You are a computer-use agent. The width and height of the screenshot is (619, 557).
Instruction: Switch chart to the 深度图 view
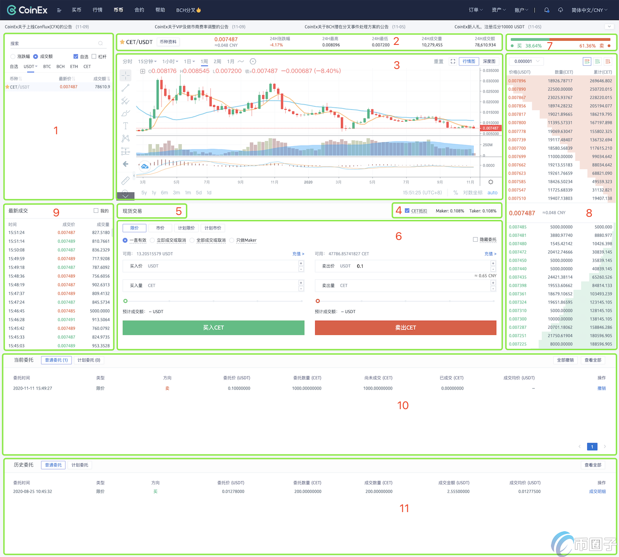point(489,61)
